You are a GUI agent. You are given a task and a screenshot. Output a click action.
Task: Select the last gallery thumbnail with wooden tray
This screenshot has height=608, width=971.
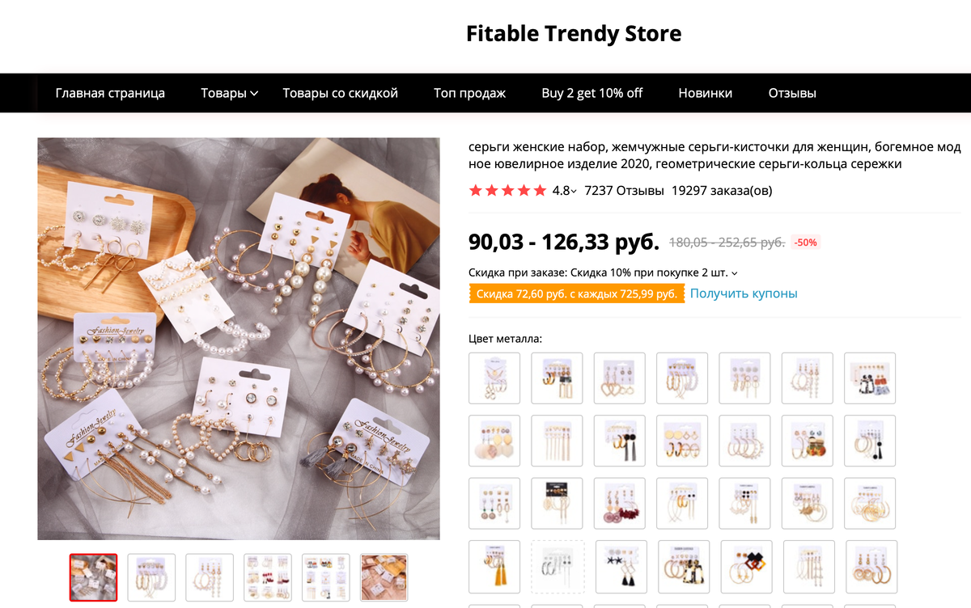384,577
